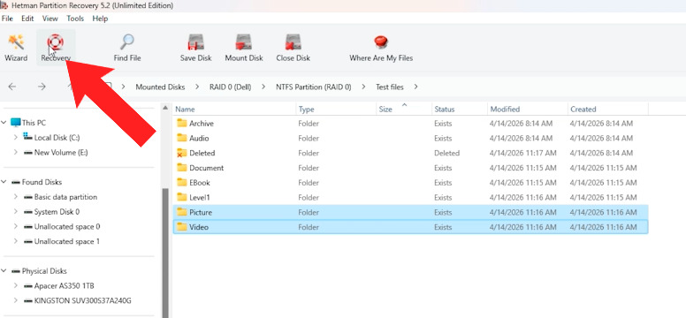Image resolution: width=686 pixels, height=318 pixels.
Task: Open the Tools menu
Action: [x=75, y=19]
